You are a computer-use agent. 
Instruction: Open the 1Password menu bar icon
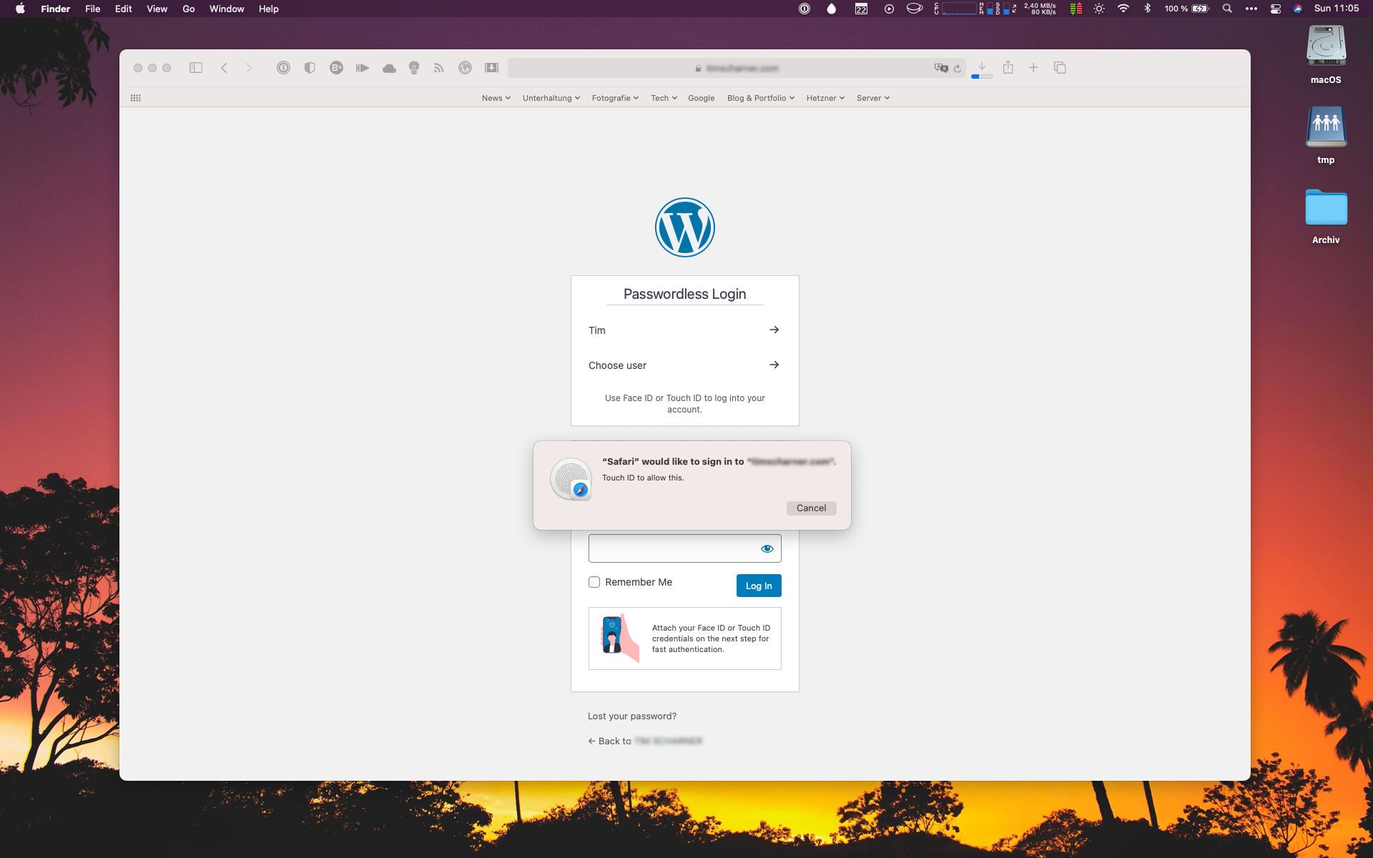point(804,9)
